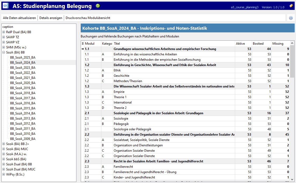Open the info icon on toolbar right
Viewport: 296px width, 183px height.
[291, 18]
